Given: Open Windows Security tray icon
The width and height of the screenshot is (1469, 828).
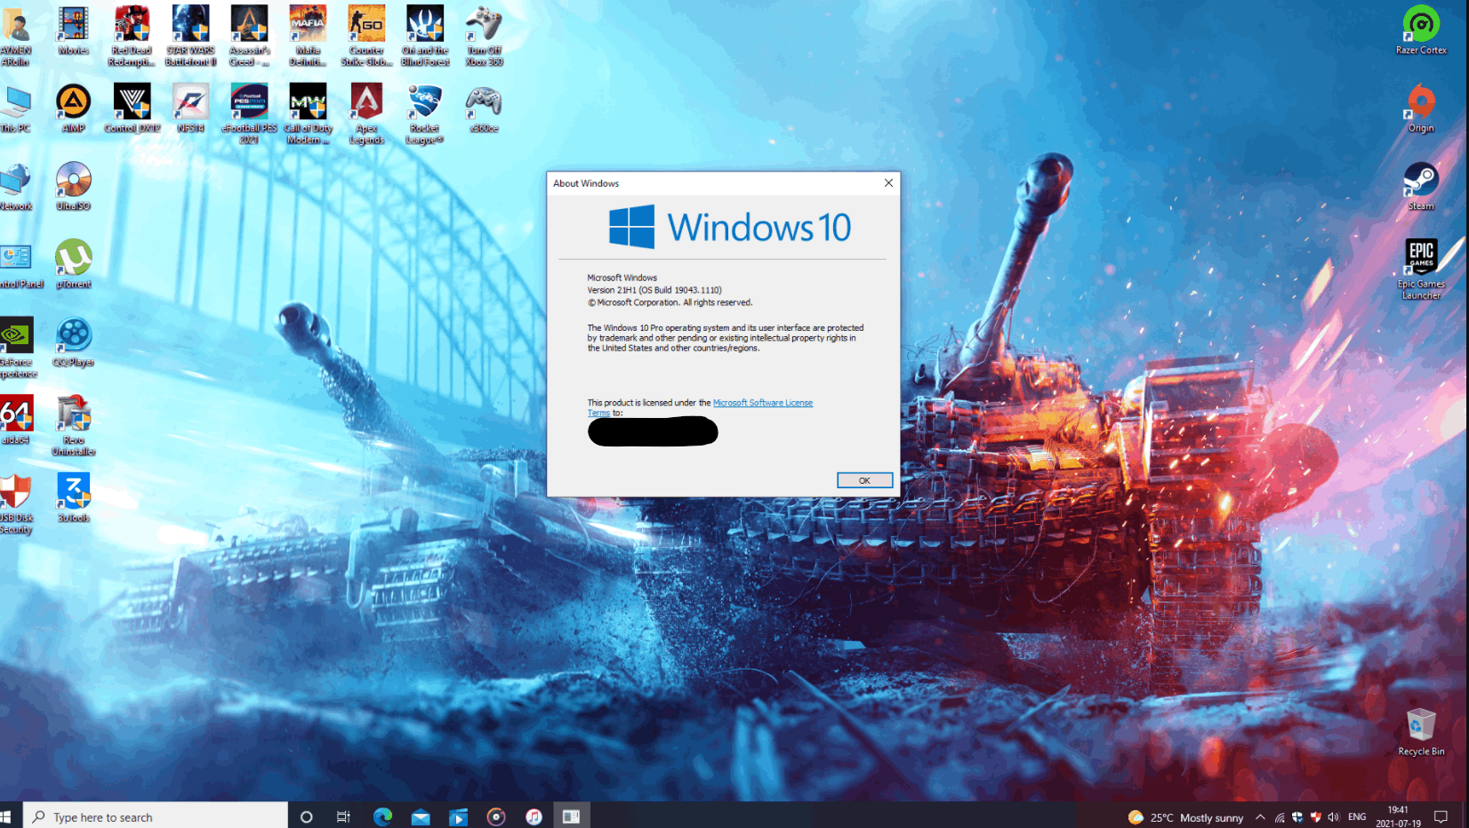Looking at the screenshot, I should [1297, 817].
